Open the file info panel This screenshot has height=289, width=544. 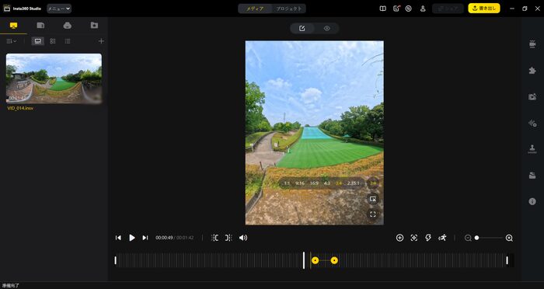click(x=532, y=201)
